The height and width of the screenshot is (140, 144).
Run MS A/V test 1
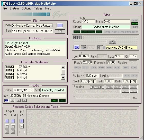[x=22, y=121]
